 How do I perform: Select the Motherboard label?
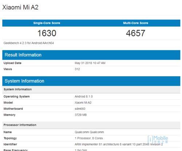[x=13, y=109]
